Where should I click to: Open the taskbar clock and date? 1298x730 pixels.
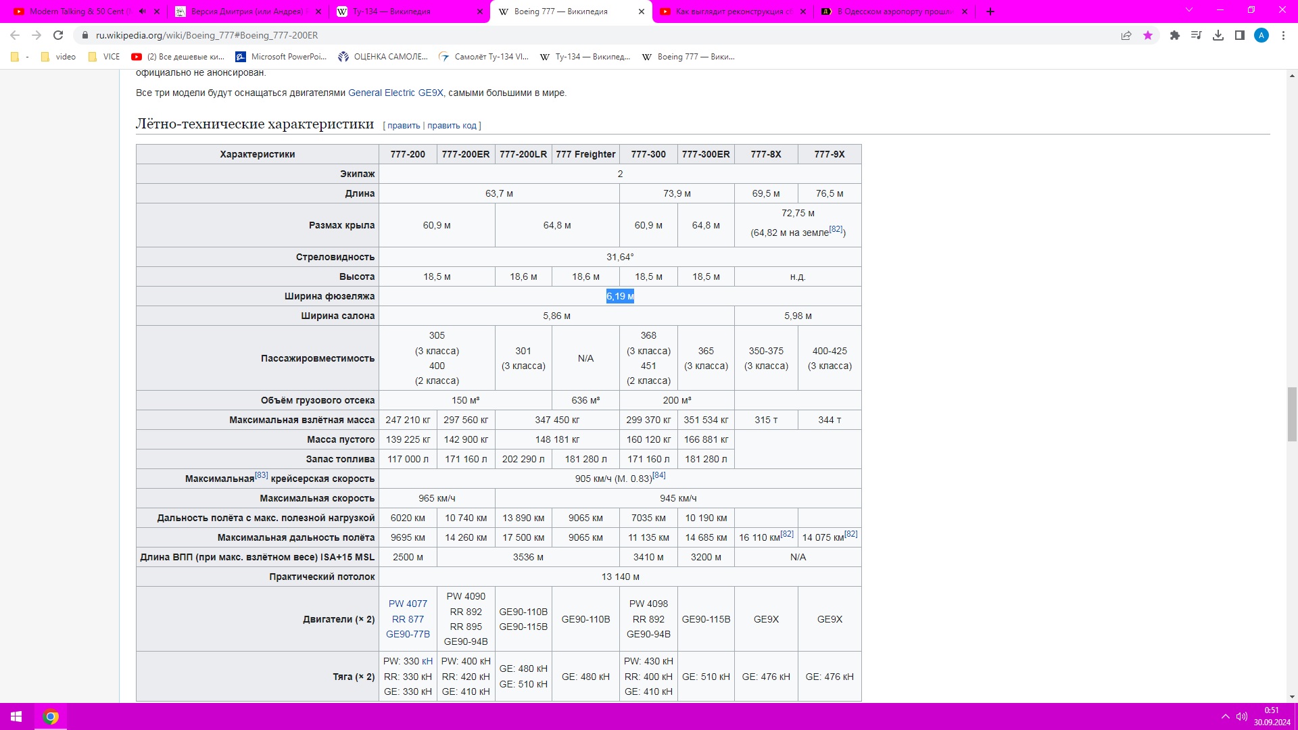coord(1272,716)
